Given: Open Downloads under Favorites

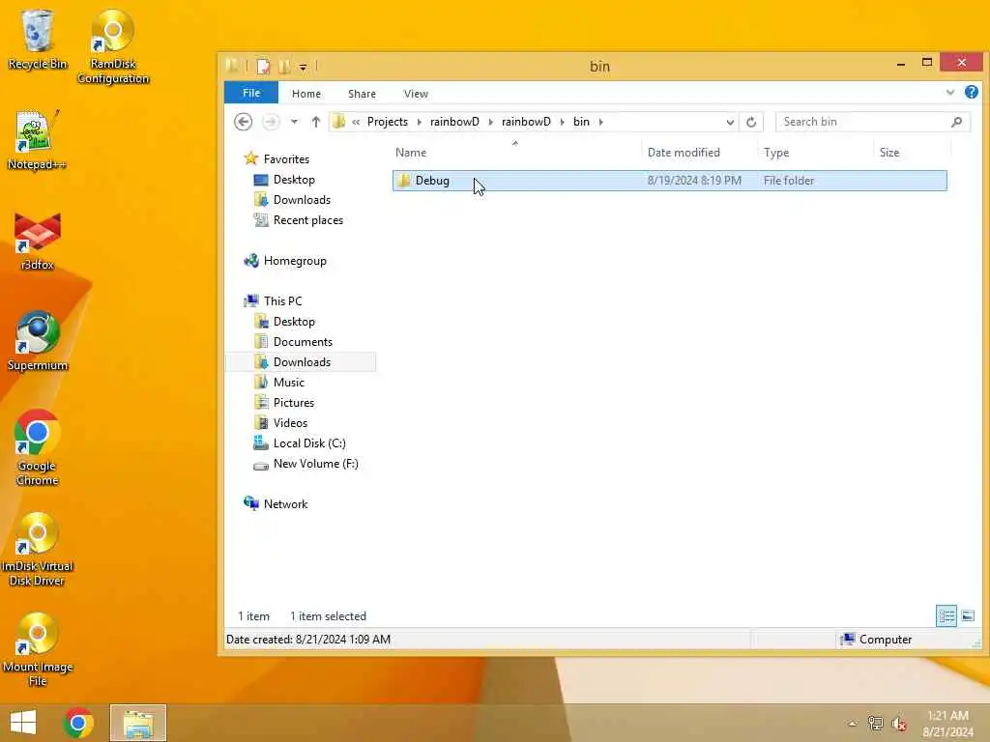Looking at the screenshot, I should point(302,199).
